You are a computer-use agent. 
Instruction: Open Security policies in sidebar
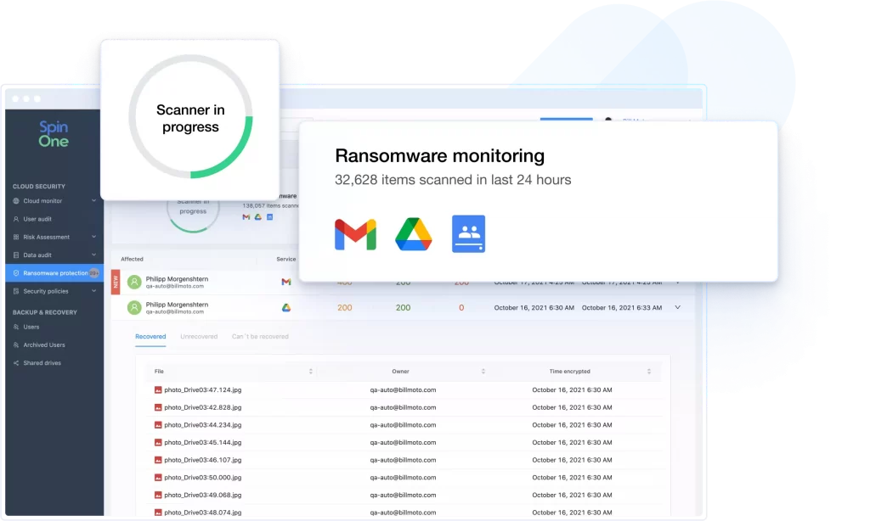[x=46, y=291]
